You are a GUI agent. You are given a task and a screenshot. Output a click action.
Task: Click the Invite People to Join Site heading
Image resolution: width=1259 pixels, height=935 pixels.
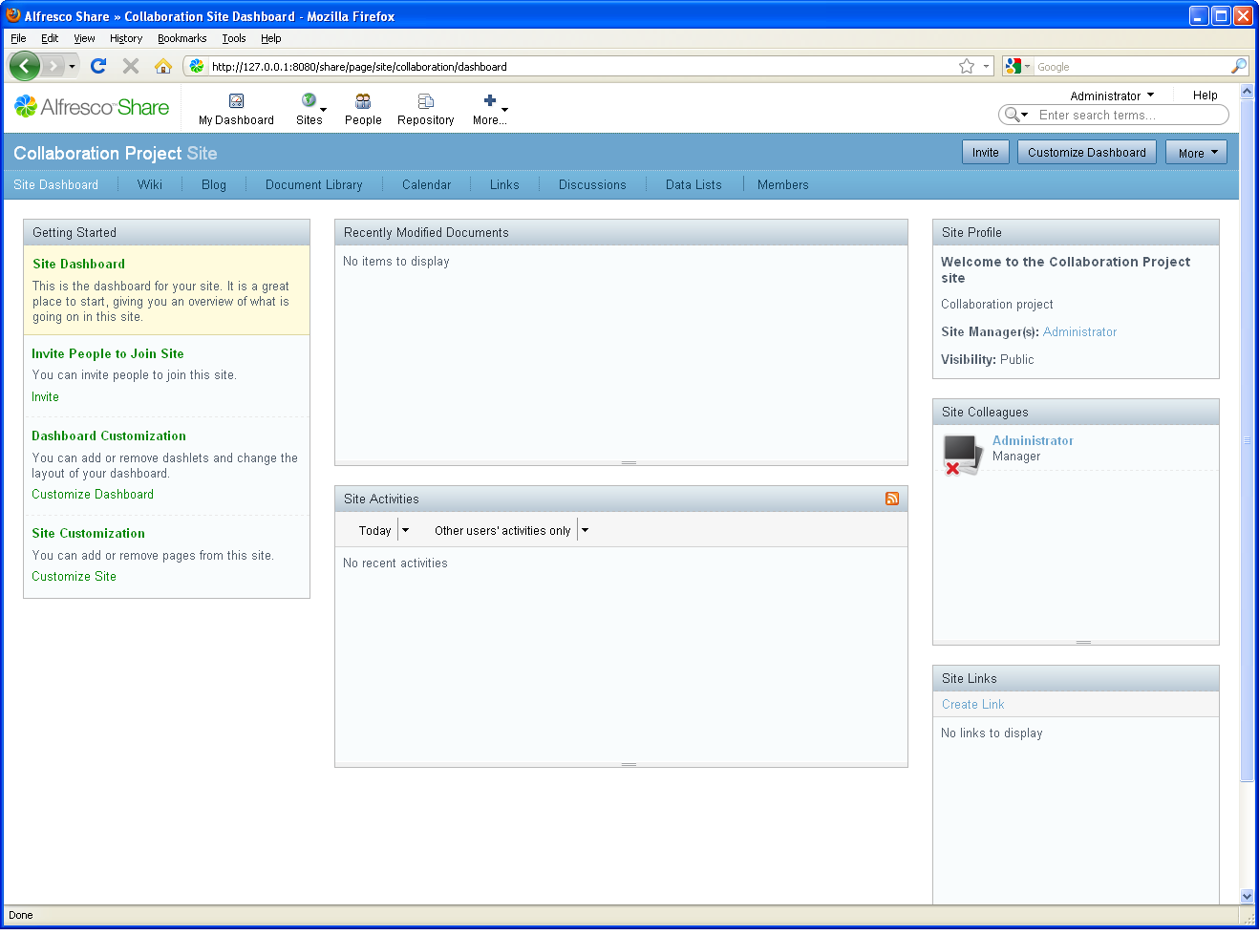pos(108,354)
